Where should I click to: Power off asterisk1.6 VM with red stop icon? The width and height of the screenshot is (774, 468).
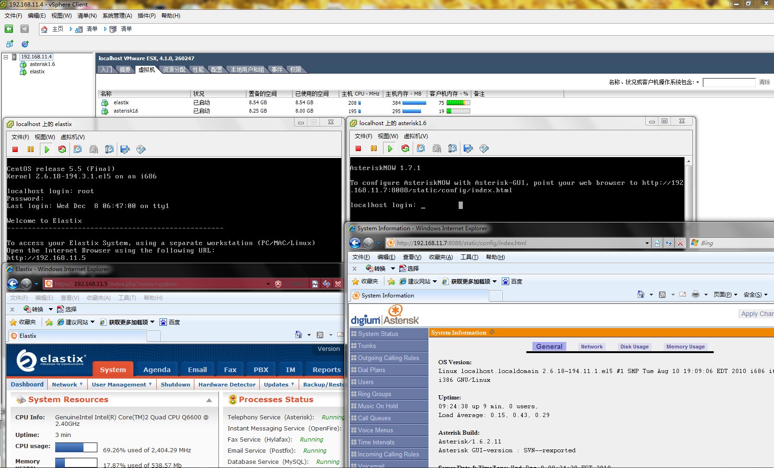[358, 148]
